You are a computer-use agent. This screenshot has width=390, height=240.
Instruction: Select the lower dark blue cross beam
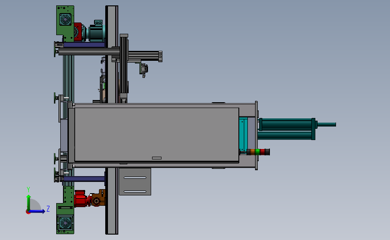click(84, 179)
